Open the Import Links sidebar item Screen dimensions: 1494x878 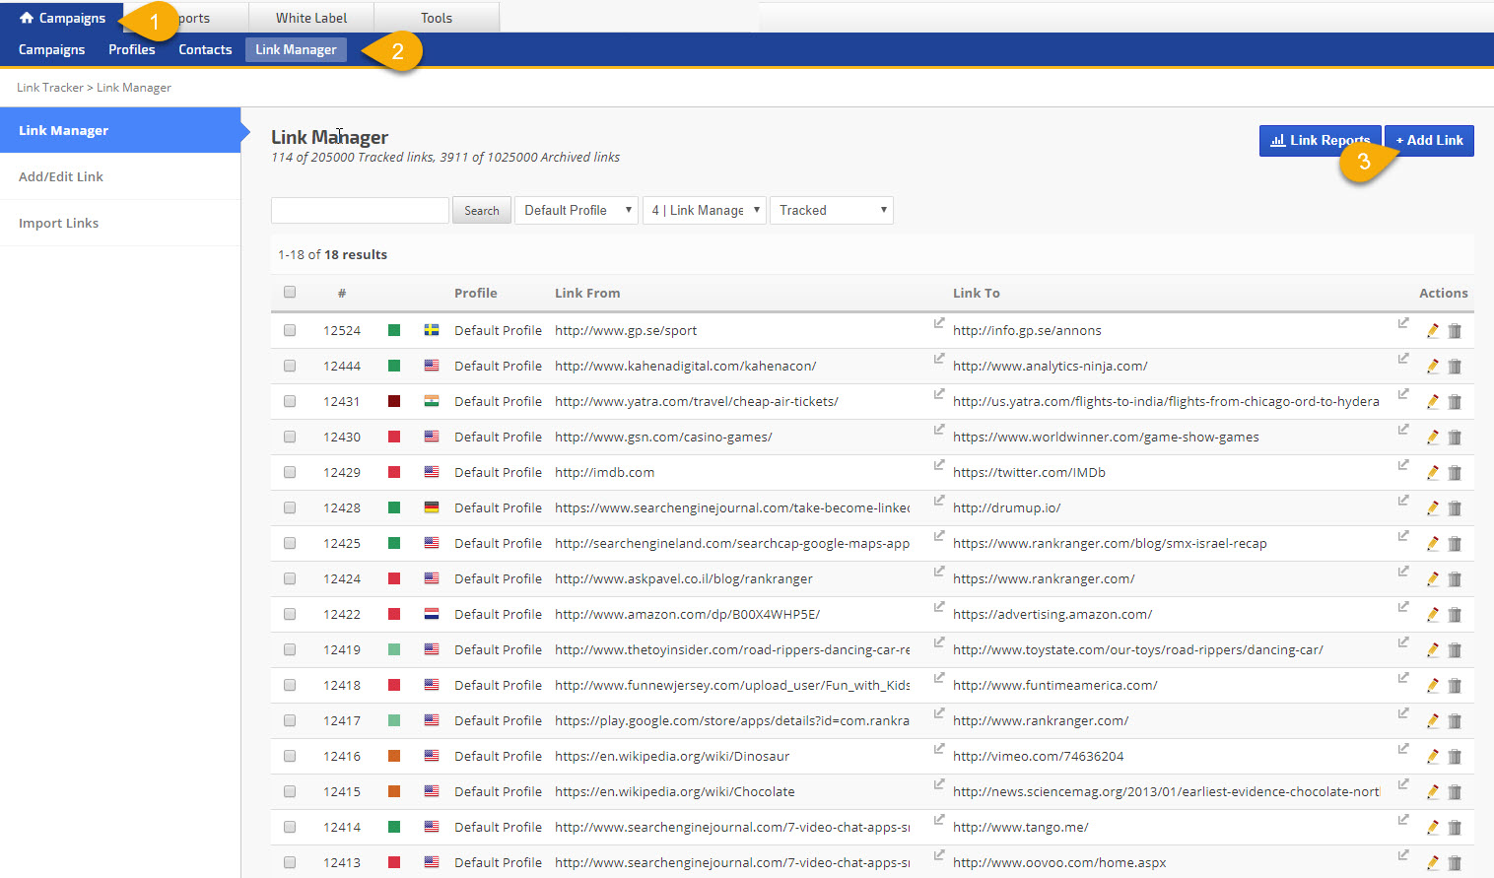tap(59, 223)
